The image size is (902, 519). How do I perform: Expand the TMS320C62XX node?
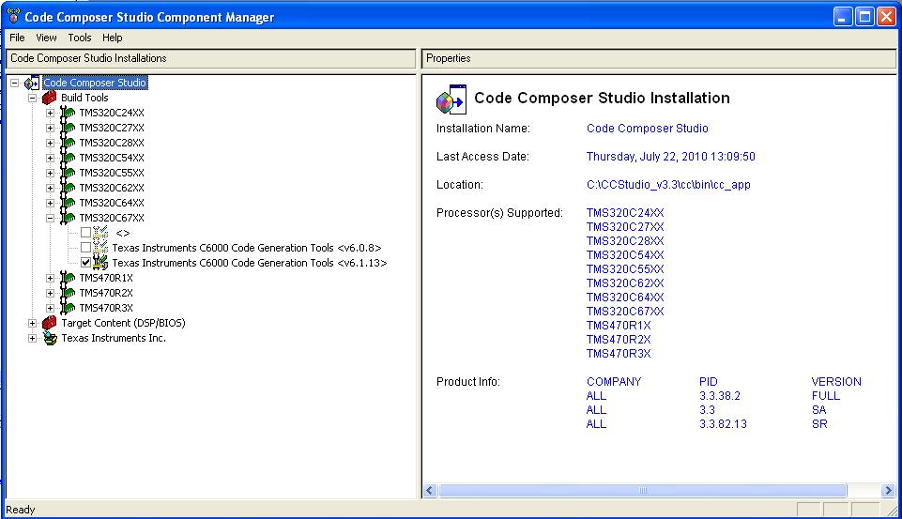coord(50,188)
